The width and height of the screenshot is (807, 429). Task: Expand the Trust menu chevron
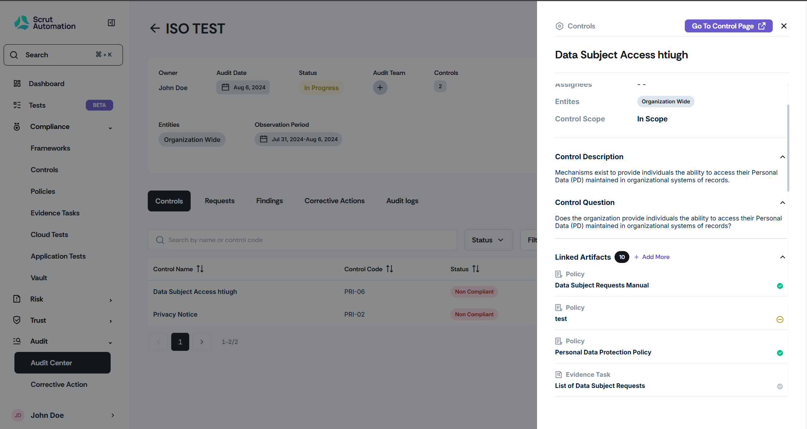(x=111, y=321)
